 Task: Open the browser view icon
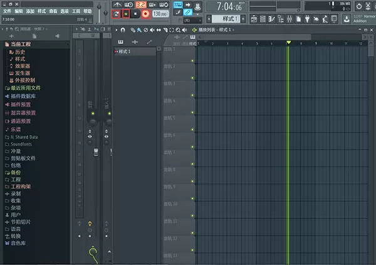click(281, 19)
